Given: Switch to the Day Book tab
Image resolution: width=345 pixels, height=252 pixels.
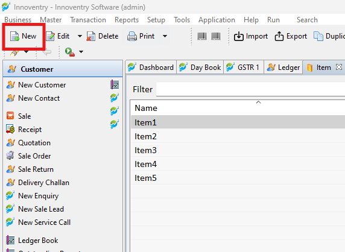Looking at the screenshot, I should pos(200,68).
